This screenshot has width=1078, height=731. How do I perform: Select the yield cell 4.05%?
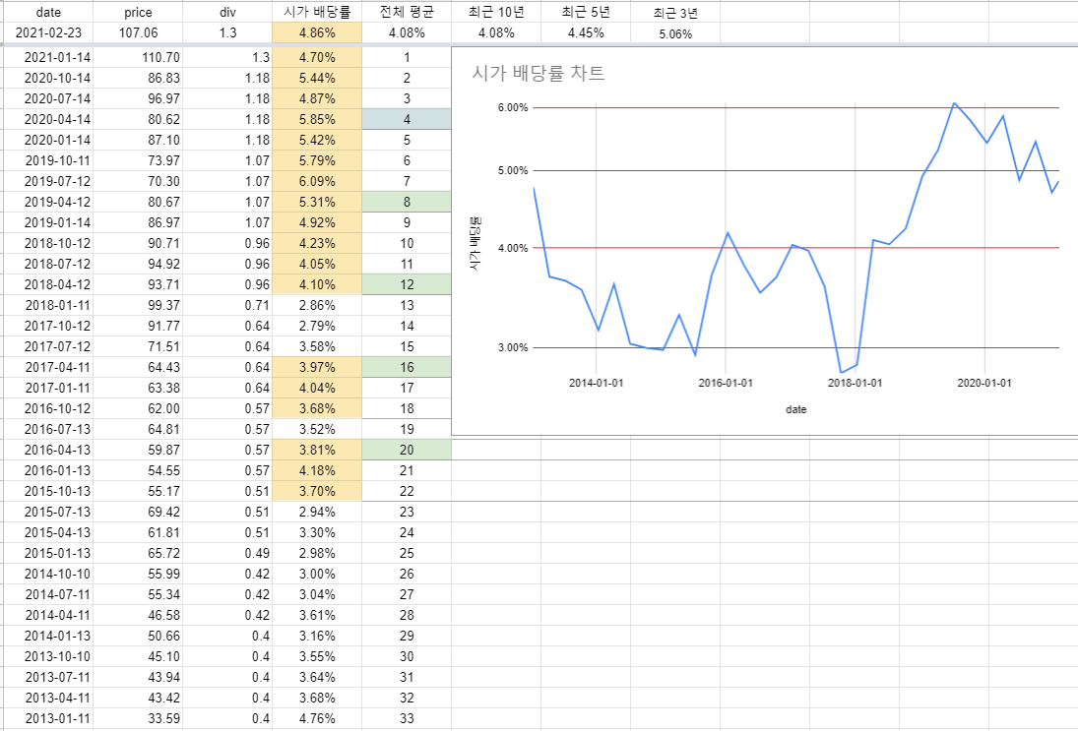click(317, 263)
